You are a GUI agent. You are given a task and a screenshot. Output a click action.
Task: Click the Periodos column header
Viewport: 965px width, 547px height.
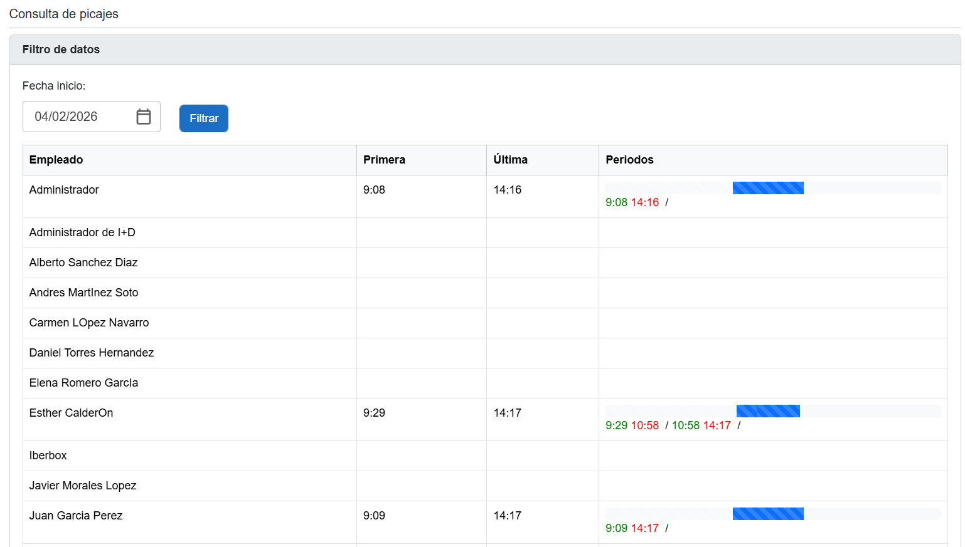[629, 160]
